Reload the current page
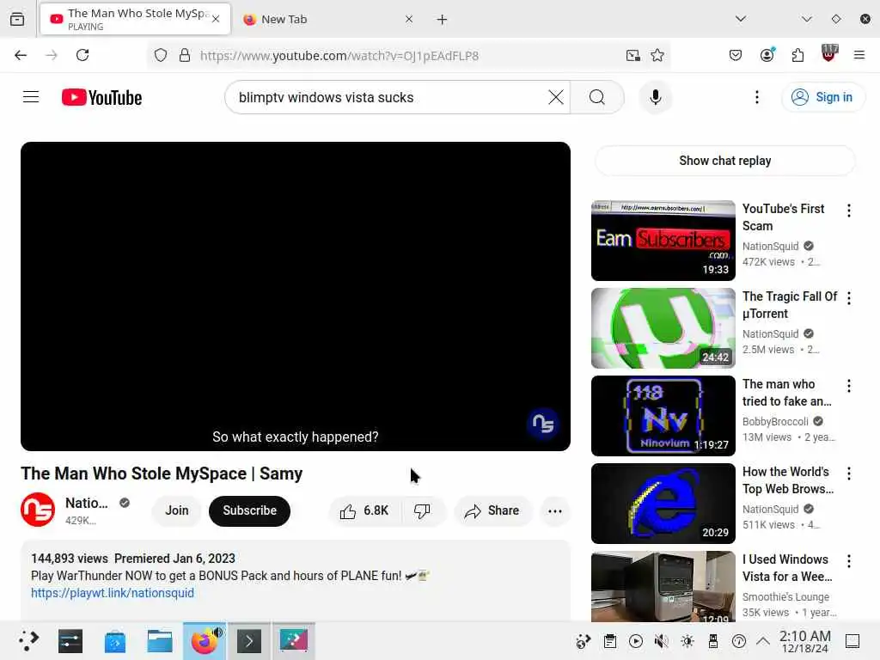This screenshot has width=880, height=660. (x=82, y=55)
